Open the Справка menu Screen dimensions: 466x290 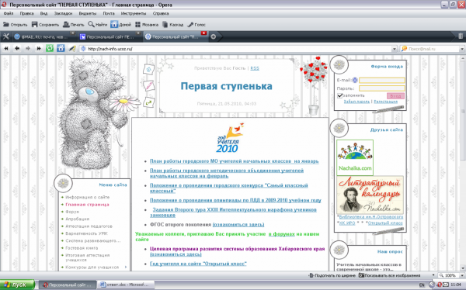click(161, 13)
